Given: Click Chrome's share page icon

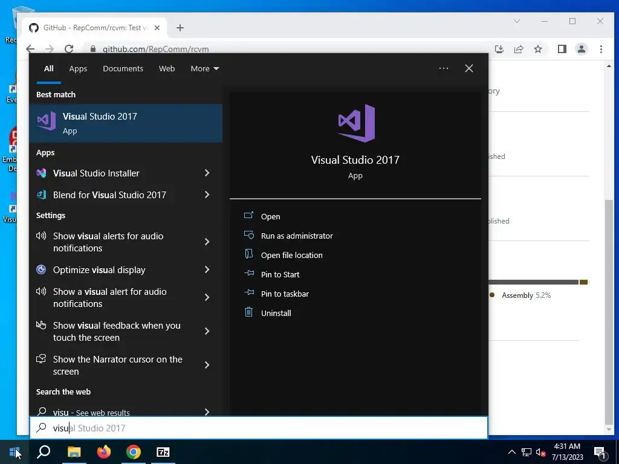Looking at the screenshot, I should pos(518,49).
